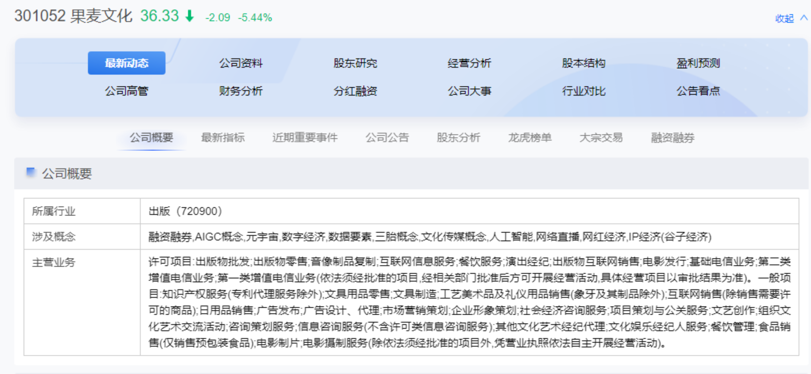Open 分红融资 page

(x=355, y=91)
